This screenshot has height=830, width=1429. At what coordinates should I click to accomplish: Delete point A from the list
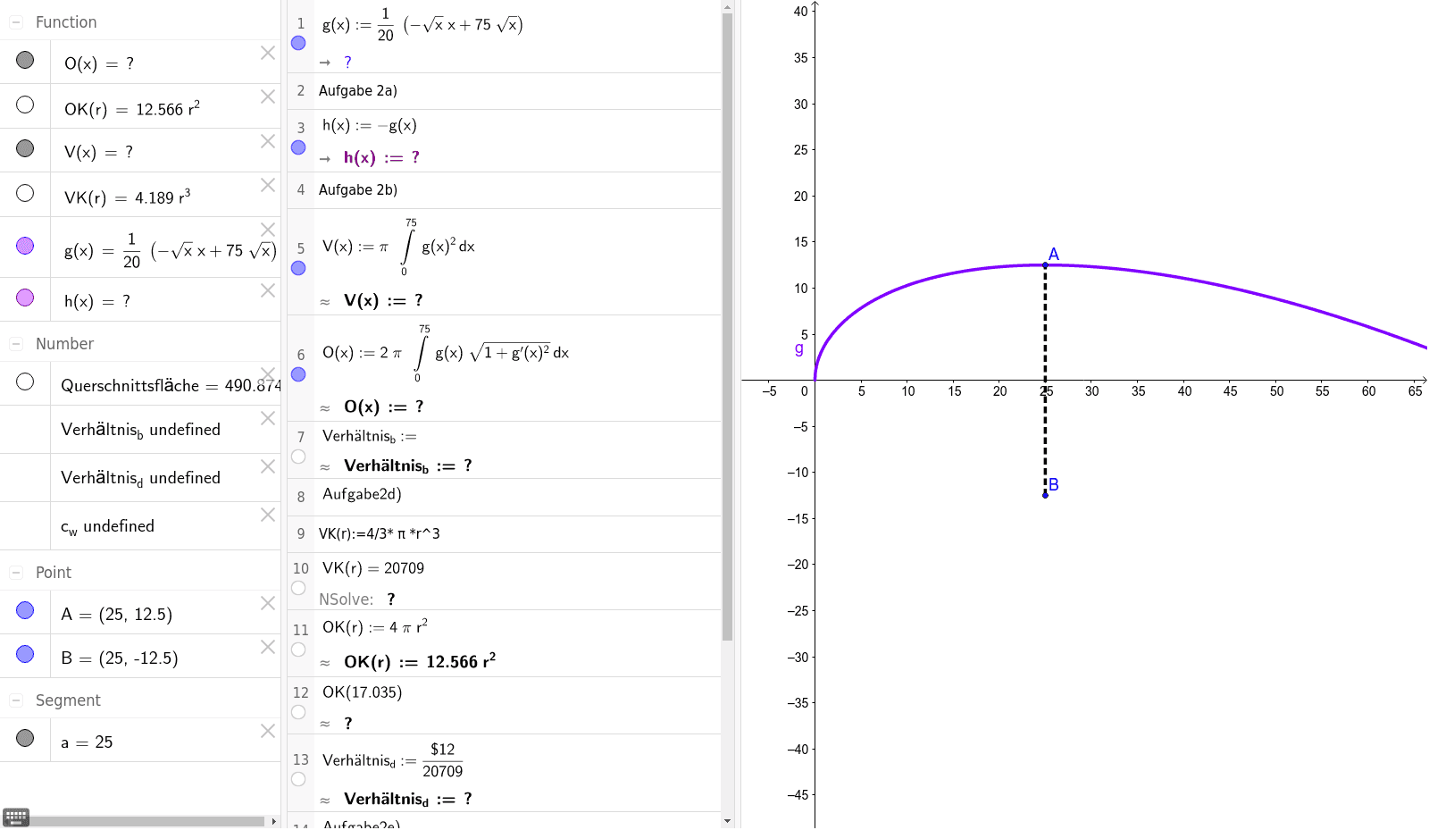(x=267, y=603)
